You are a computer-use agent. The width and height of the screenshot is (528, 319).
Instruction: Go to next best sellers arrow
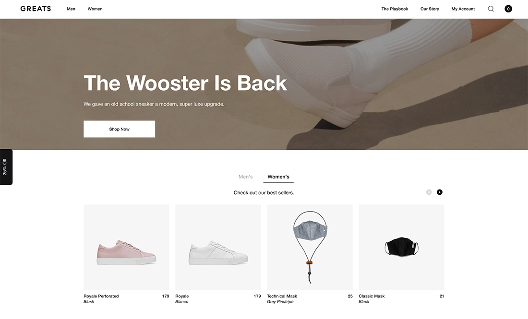coord(439,192)
